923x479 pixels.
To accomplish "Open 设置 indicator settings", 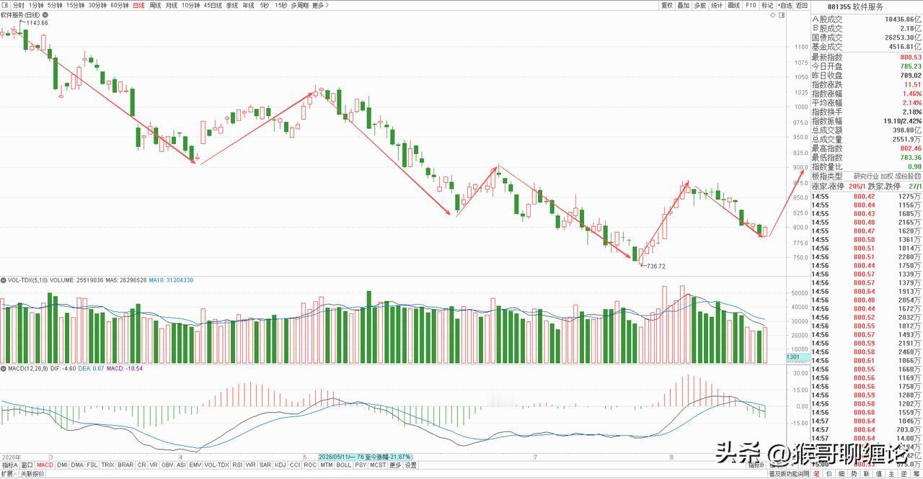I will [x=410, y=465].
